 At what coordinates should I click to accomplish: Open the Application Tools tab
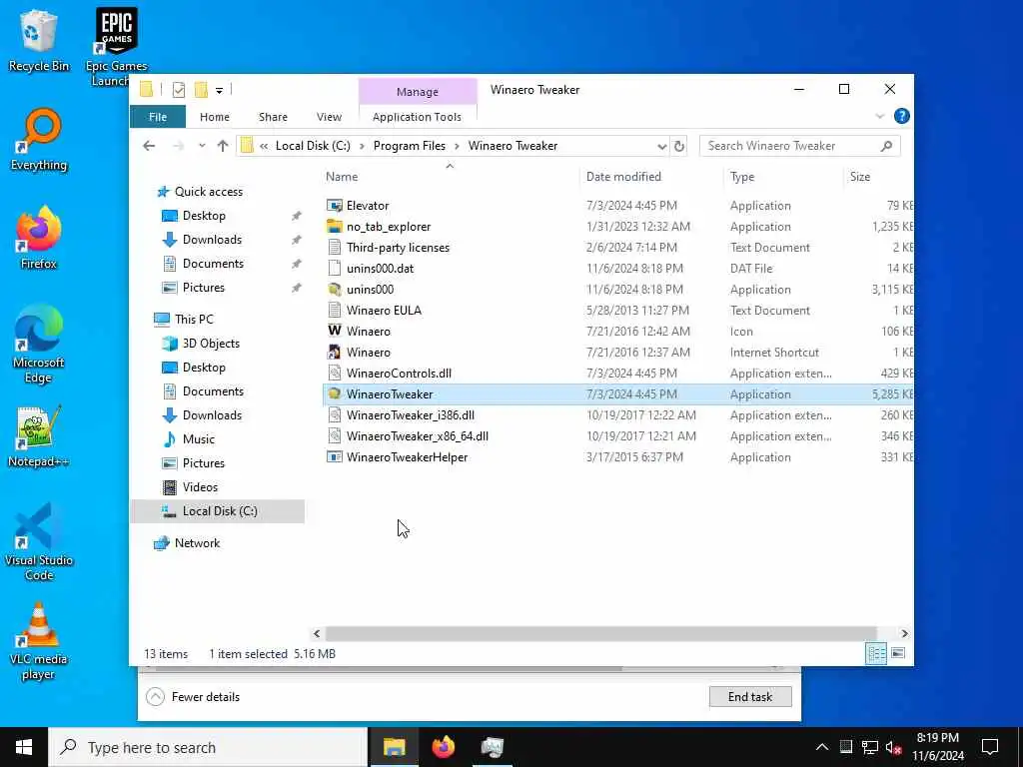coord(417,117)
